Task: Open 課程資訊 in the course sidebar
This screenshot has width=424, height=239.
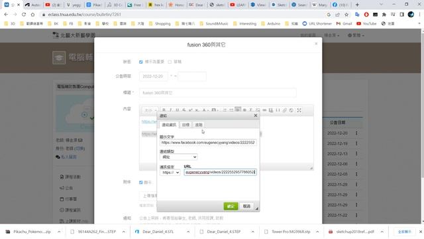Action: [70, 210]
